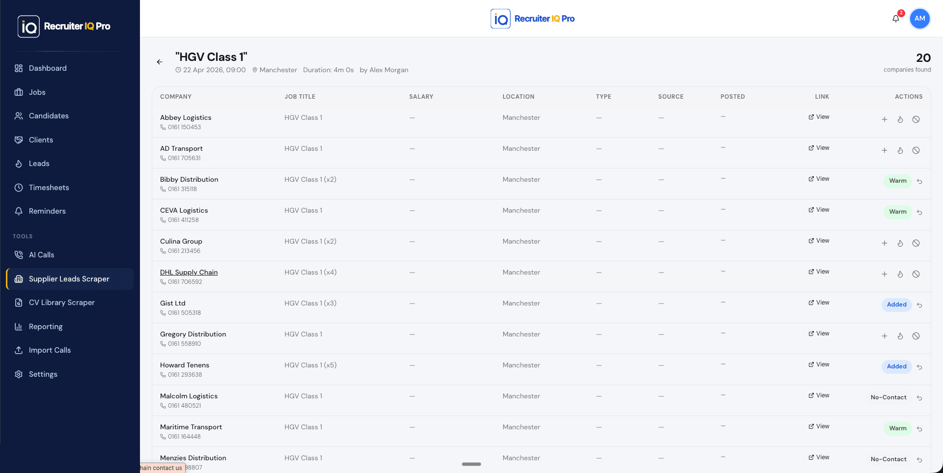Open the Reporting page
This screenshot has height=473, width=943.
70,327
